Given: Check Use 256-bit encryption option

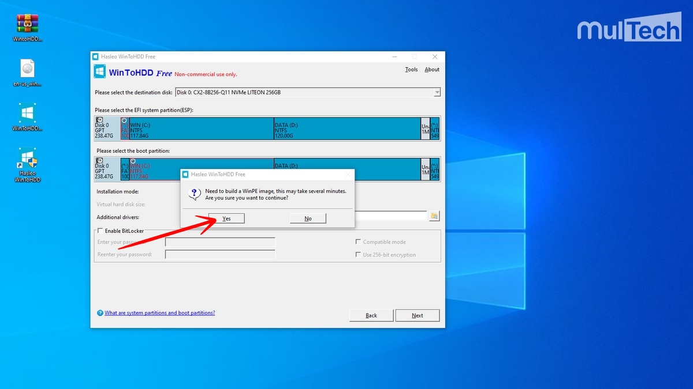Looking at the screenshot, I should [358, 255].
